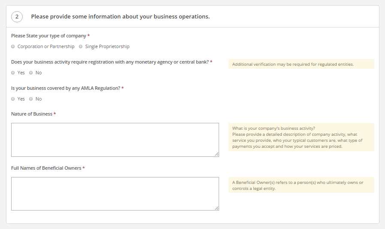Click the Nature of Business textarea resize handle
385x229 pixels.
(x=217, y=154)
